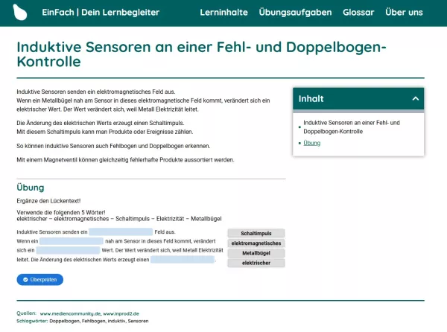Image resolution: width=447 pixels, height=332 pixels.
Task: Click the 'Schlagwörter:' label in footer
Action: pyautogui.click(x=32, y=321)
